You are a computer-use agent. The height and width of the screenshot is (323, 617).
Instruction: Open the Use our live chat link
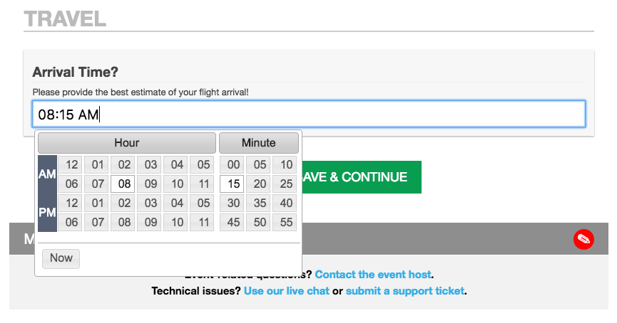(x=286, y=291)
